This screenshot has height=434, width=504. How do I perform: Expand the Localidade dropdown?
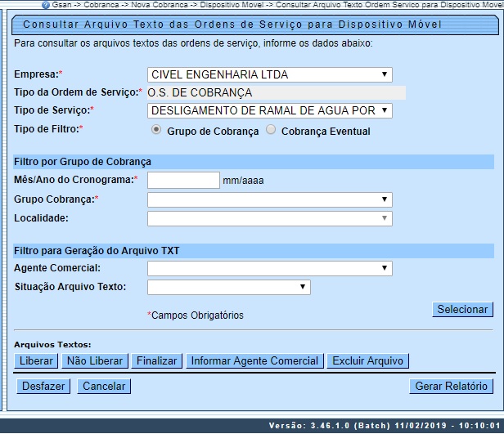click(x=269, y=218)
